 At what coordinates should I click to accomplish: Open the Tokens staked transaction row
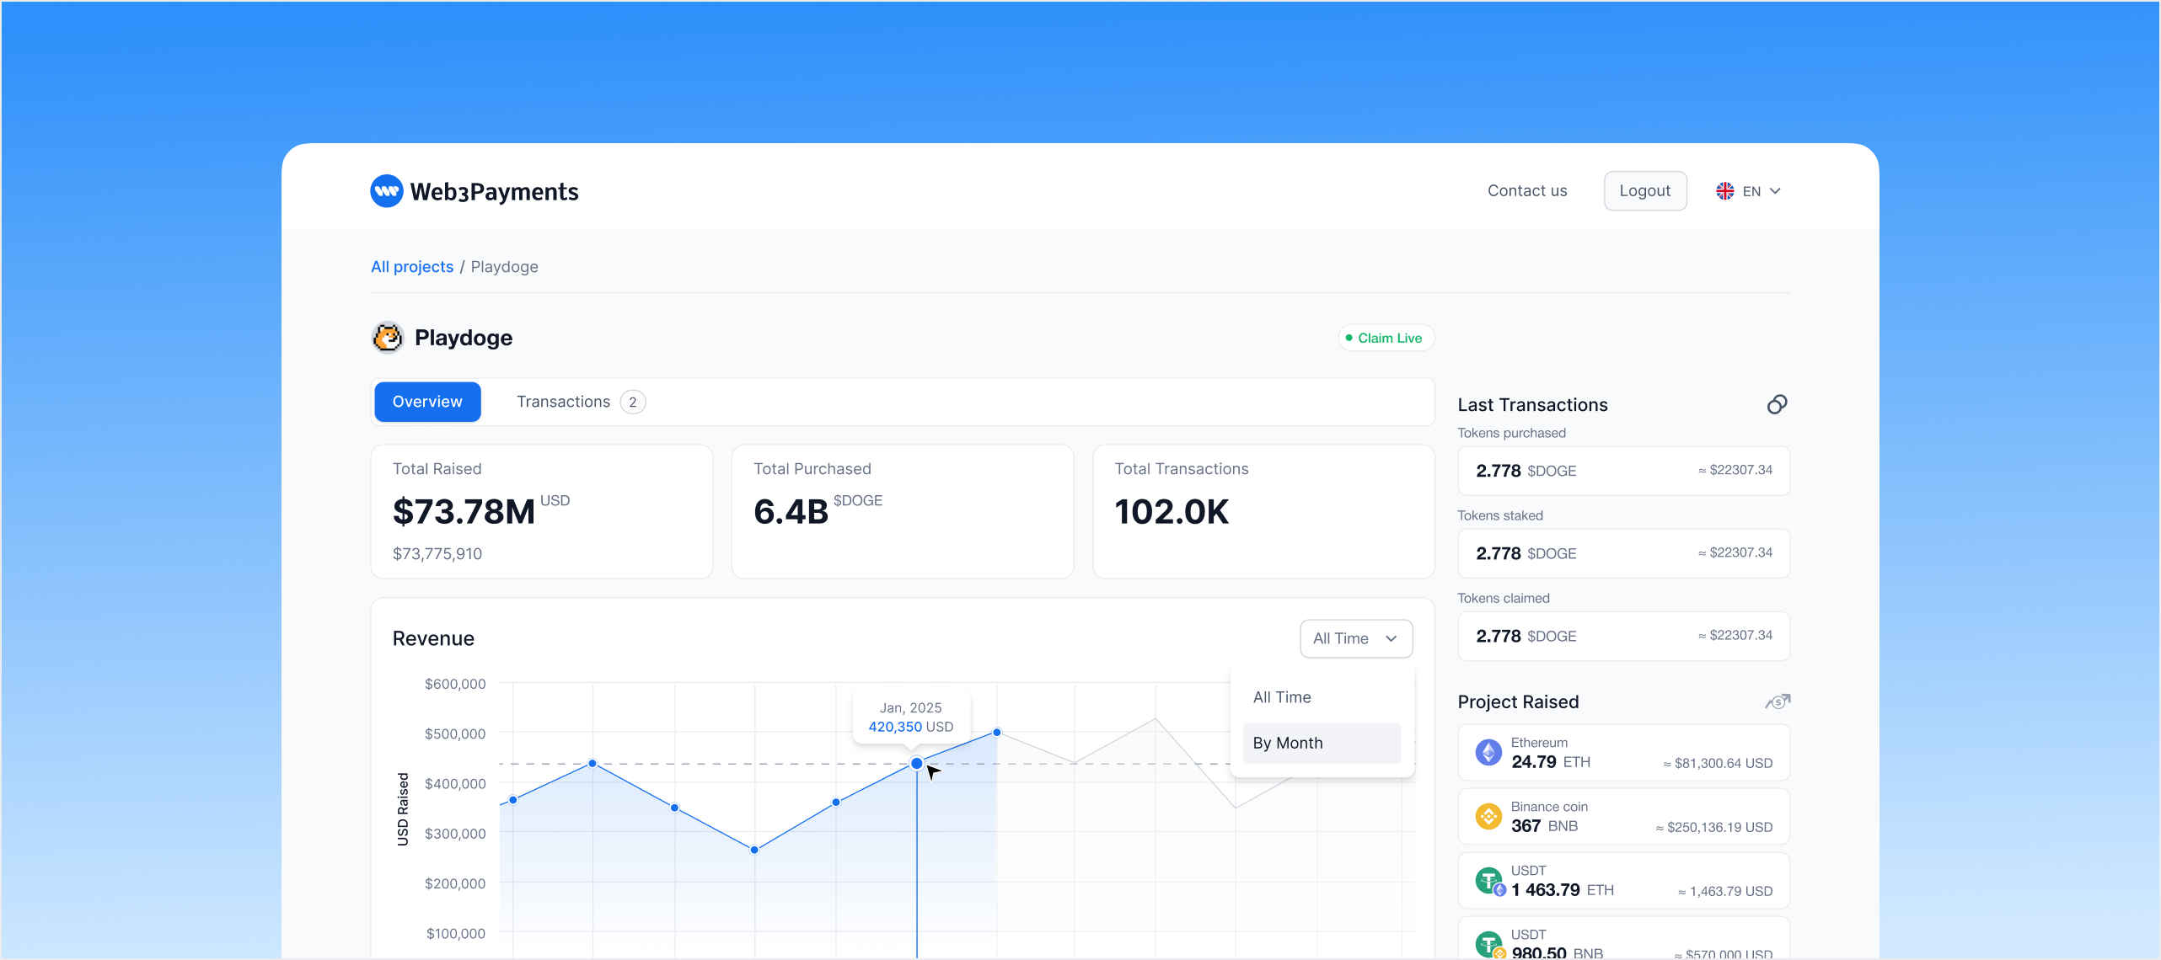(1623, 553)
